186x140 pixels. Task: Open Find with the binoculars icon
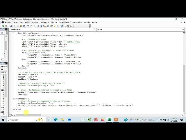(24, 26)
